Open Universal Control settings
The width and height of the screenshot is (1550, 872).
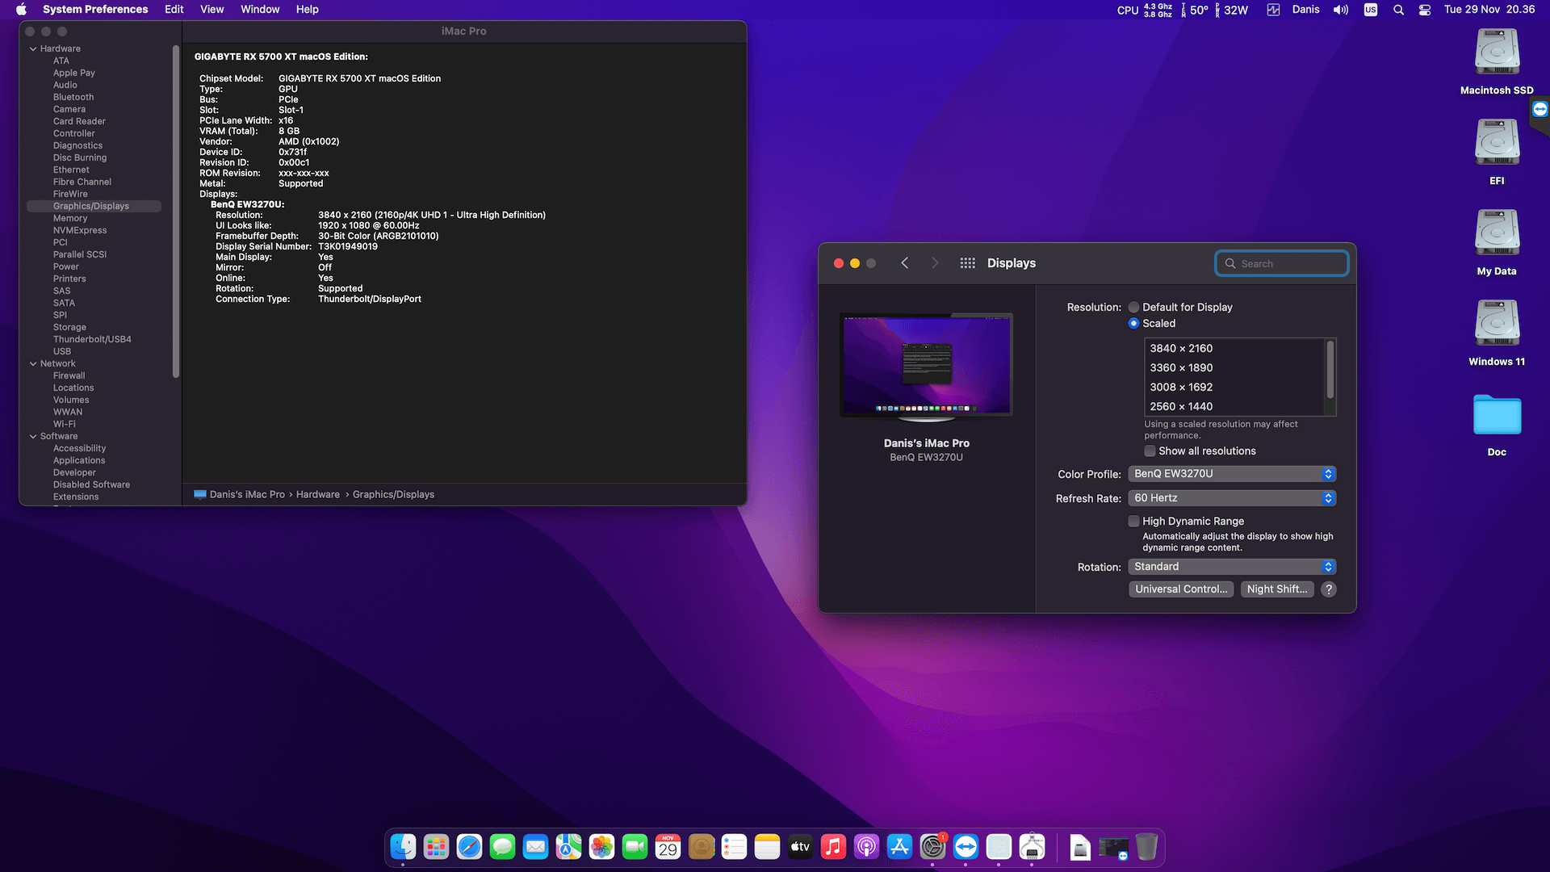[x=1181, y=589]
